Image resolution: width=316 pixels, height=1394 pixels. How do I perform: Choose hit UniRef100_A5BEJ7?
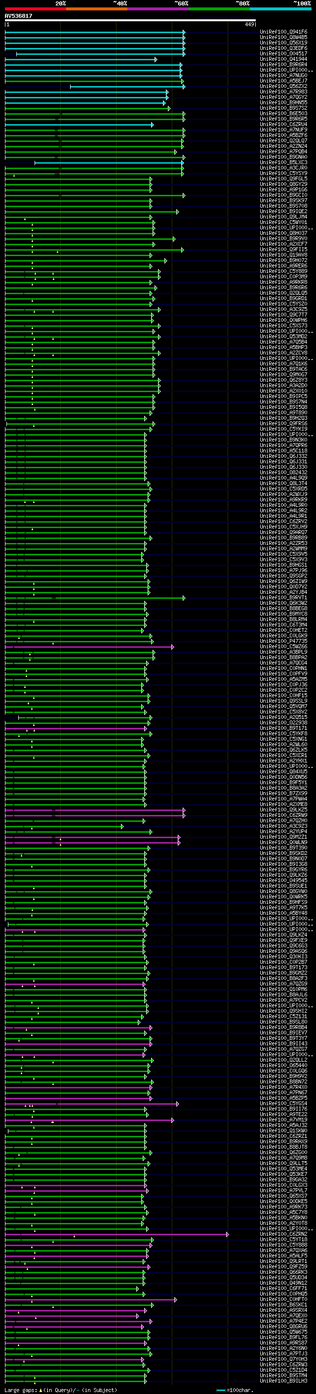point(283,81)
